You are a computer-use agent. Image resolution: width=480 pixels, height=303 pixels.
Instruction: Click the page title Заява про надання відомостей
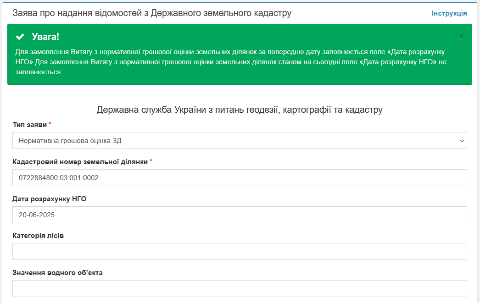[x=151, y=13]
